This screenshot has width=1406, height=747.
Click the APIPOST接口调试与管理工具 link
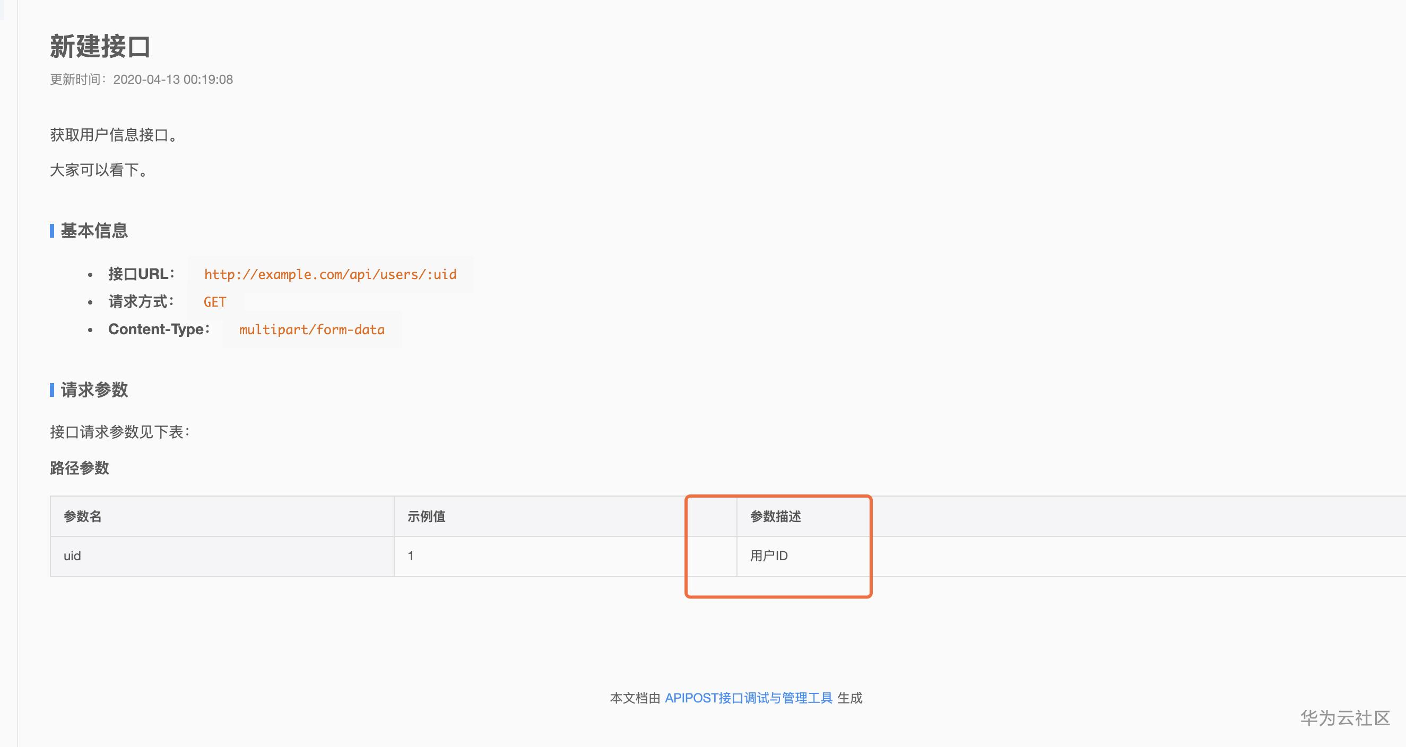[x=748, y=698]
